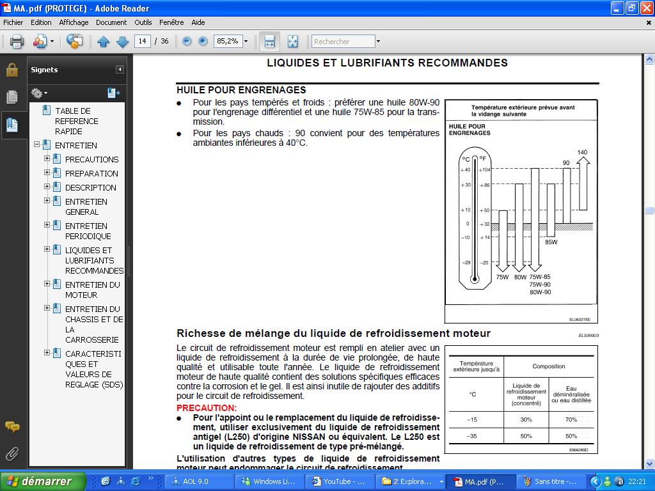Select the Signets bookmarks panel icon
The width and height of the screenshot is (655, 491).
pyautogui.click(x=12, y=125)
